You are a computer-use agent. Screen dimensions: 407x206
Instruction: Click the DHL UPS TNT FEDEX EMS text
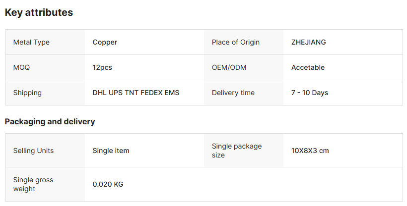[x=136, y=93]
